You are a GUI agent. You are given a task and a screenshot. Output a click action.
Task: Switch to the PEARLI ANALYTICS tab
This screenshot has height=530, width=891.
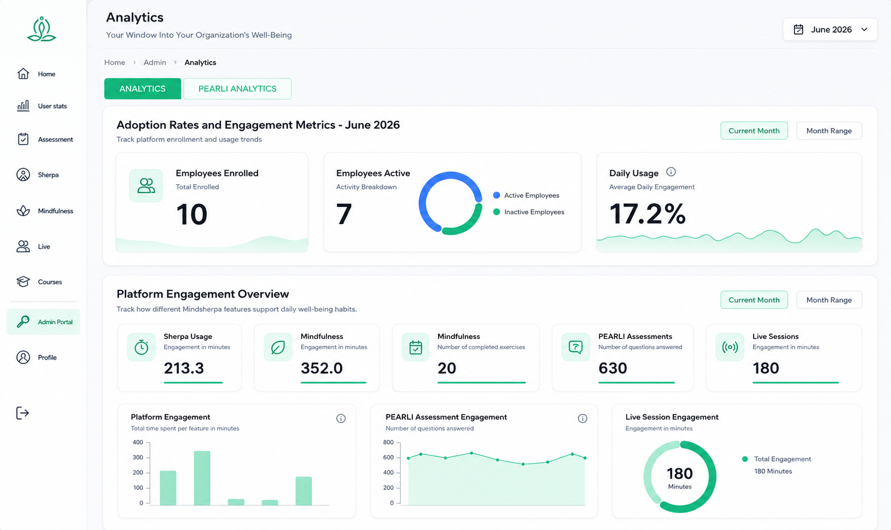point(237,89)
